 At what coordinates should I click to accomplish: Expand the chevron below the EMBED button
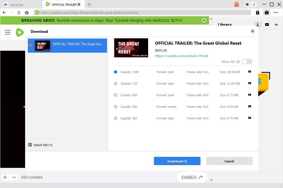point(211,180)
